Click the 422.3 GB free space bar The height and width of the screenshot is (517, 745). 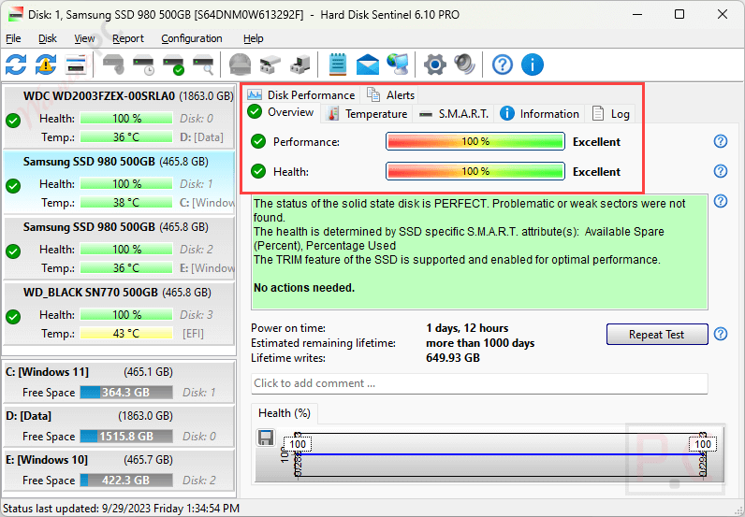tap(126, 480)
